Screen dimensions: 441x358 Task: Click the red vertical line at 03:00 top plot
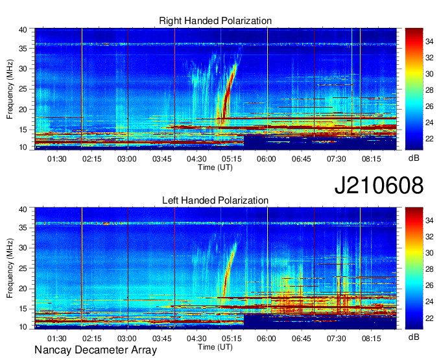click(128, 89)
